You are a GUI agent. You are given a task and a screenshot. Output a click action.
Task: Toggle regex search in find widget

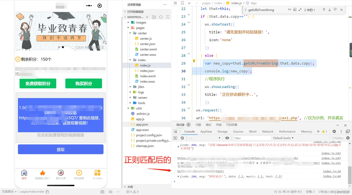300,10
